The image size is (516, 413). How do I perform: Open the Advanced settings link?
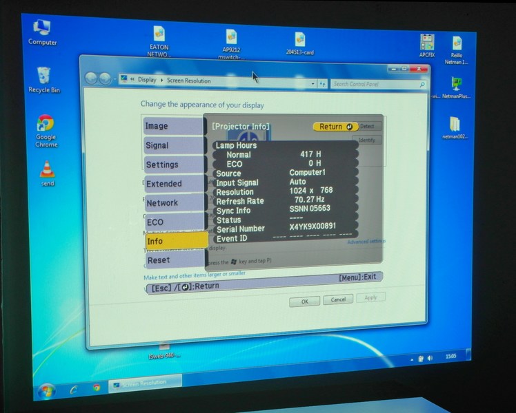coord(366,242)
